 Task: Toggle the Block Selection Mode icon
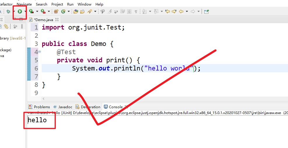pos(129,12)
